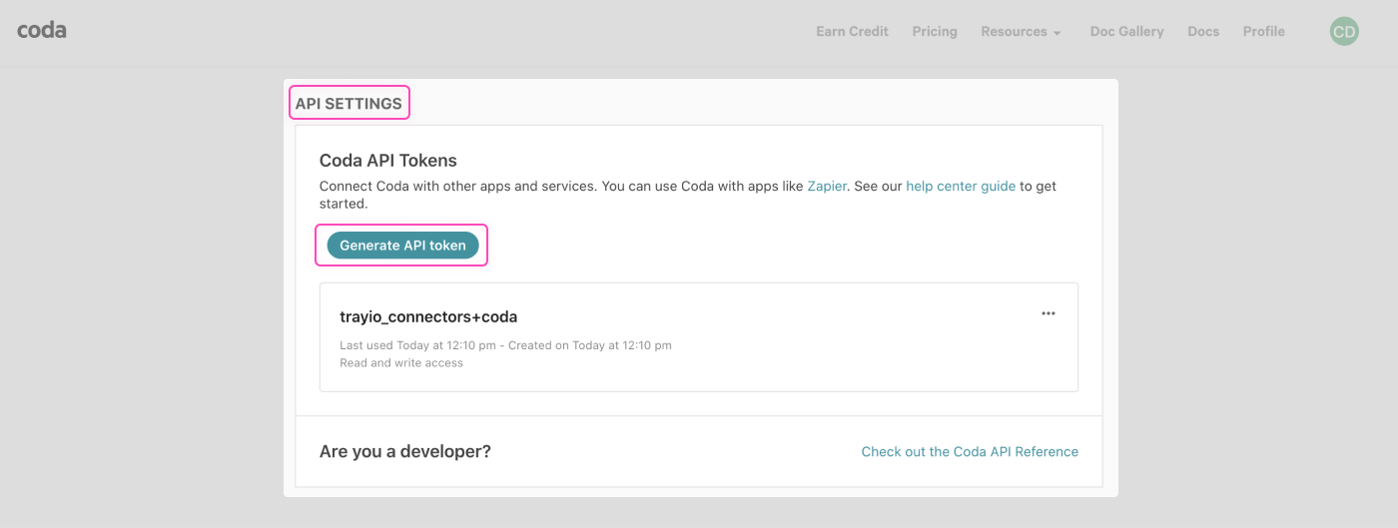This screenshot has height=528, width=1398.
Task: Click the Coda API Tokens heading
Action: pyautogui.click(x=387, y=160)
